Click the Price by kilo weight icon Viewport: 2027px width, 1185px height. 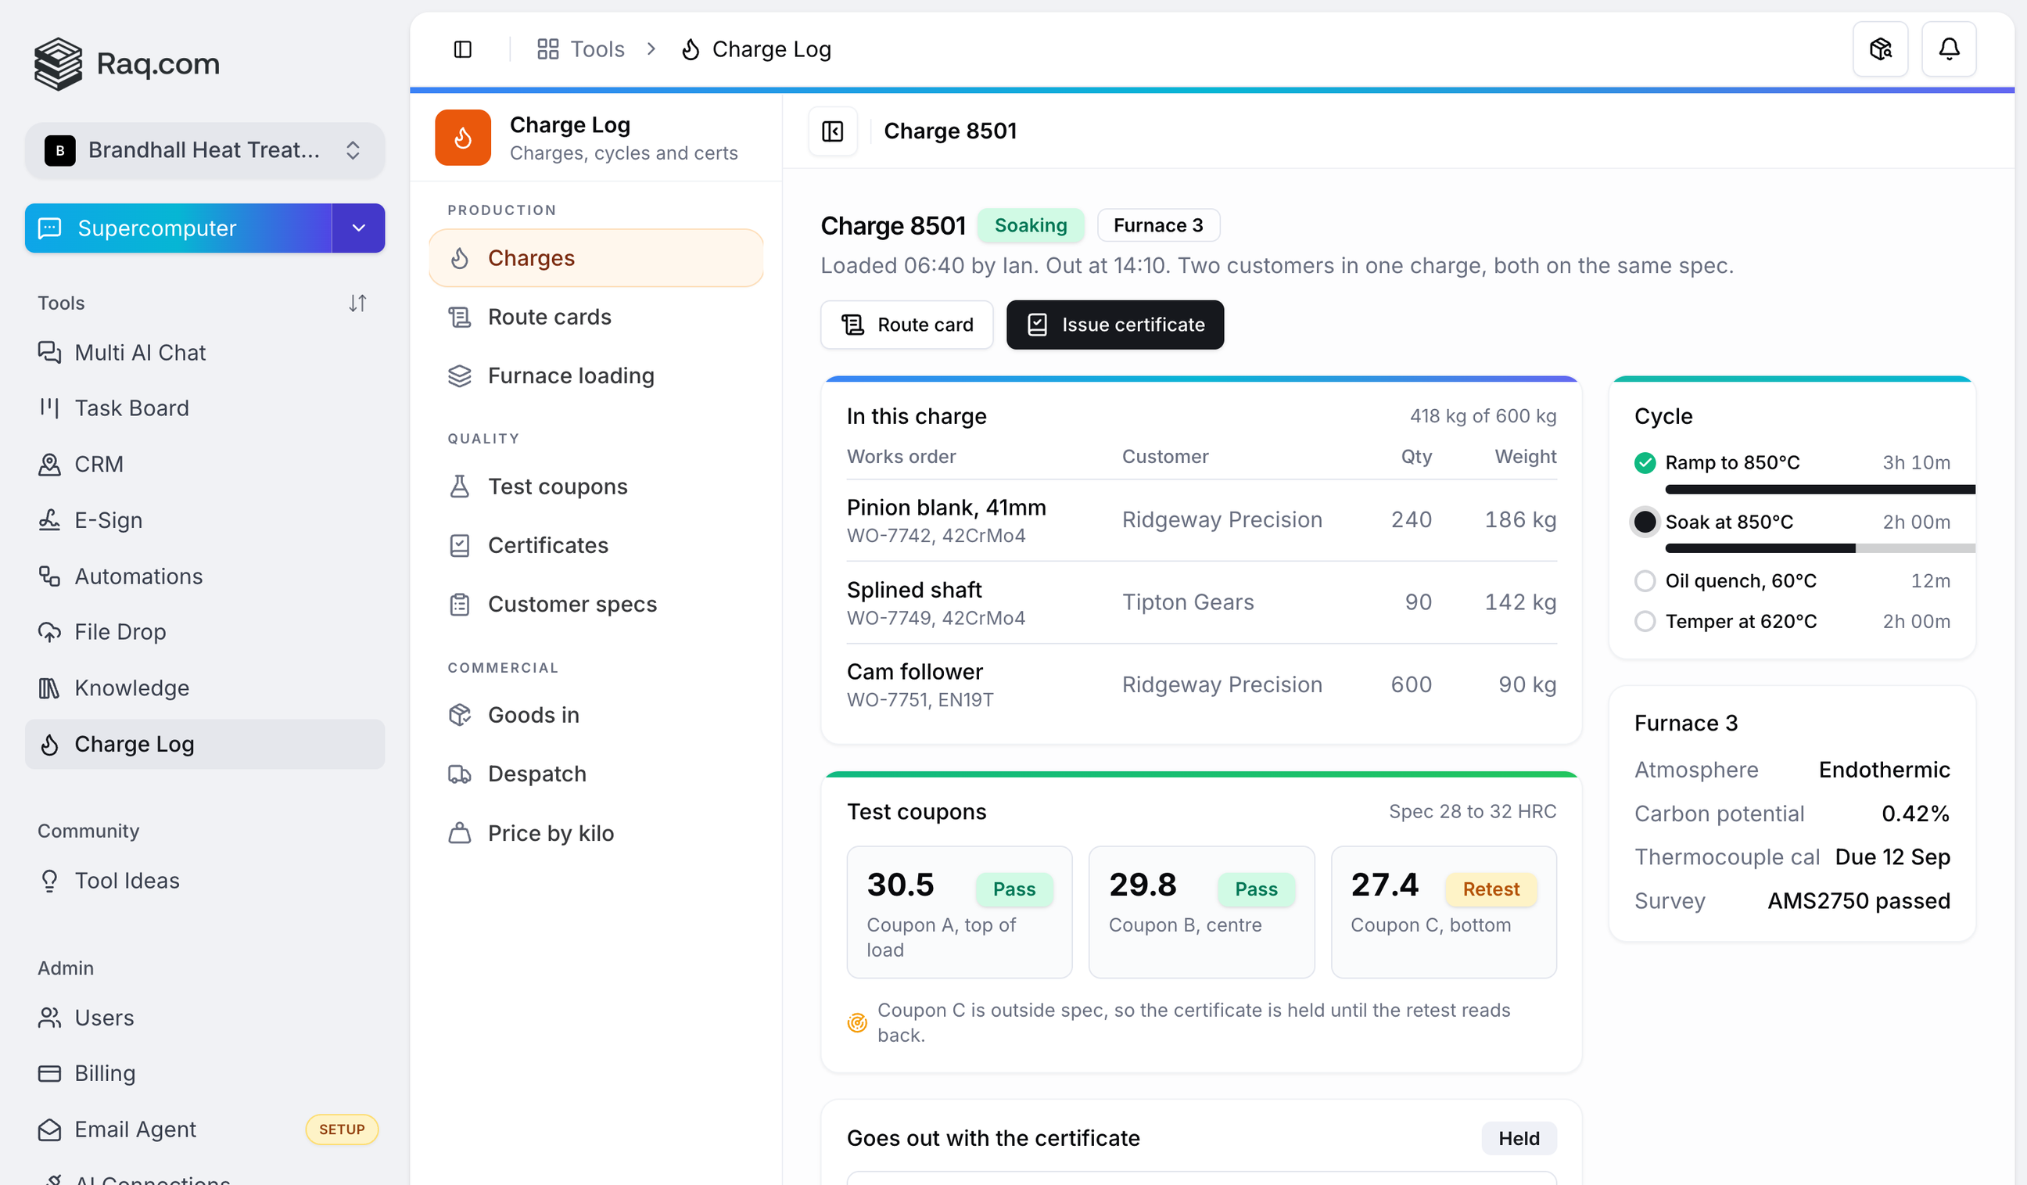tap(459, 833)
